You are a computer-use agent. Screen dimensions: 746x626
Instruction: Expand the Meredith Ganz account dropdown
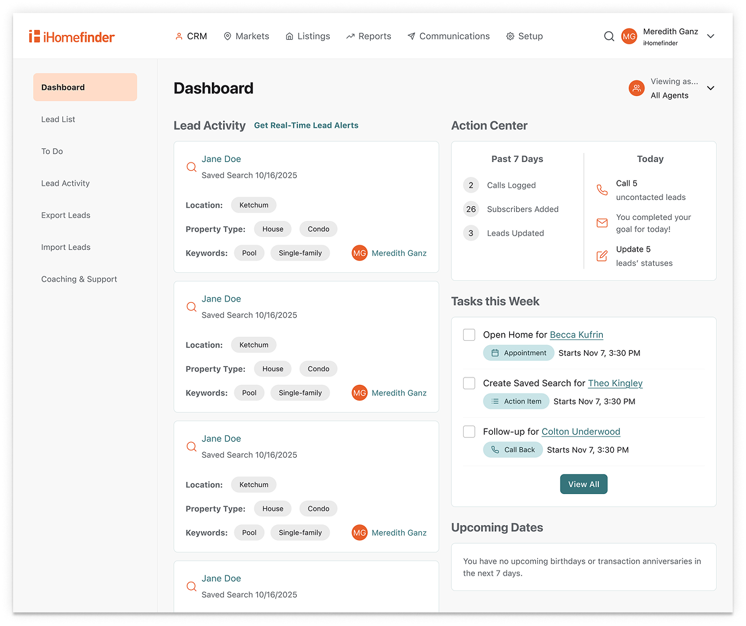[710, 37]
